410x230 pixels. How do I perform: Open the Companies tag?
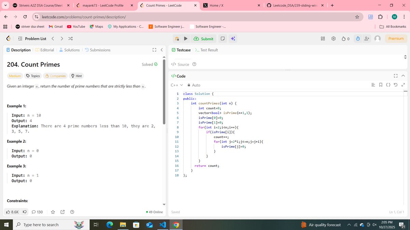56,76
